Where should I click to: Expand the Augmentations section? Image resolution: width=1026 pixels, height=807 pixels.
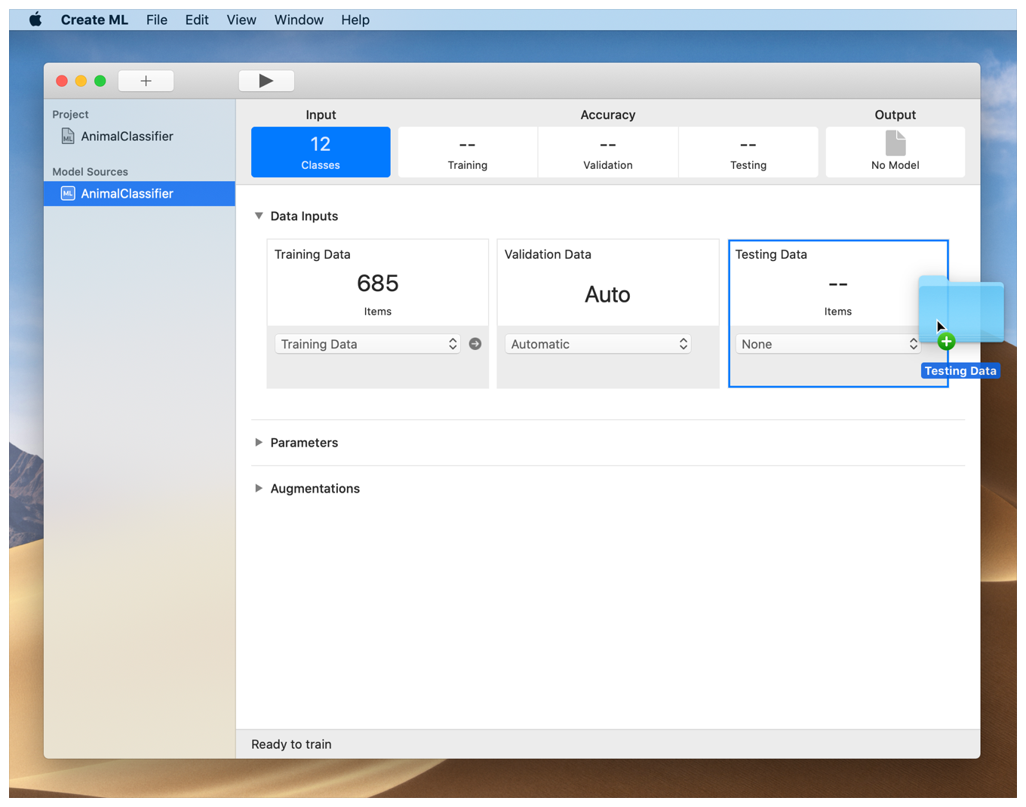pyautogui.click(x=259, y=489)
